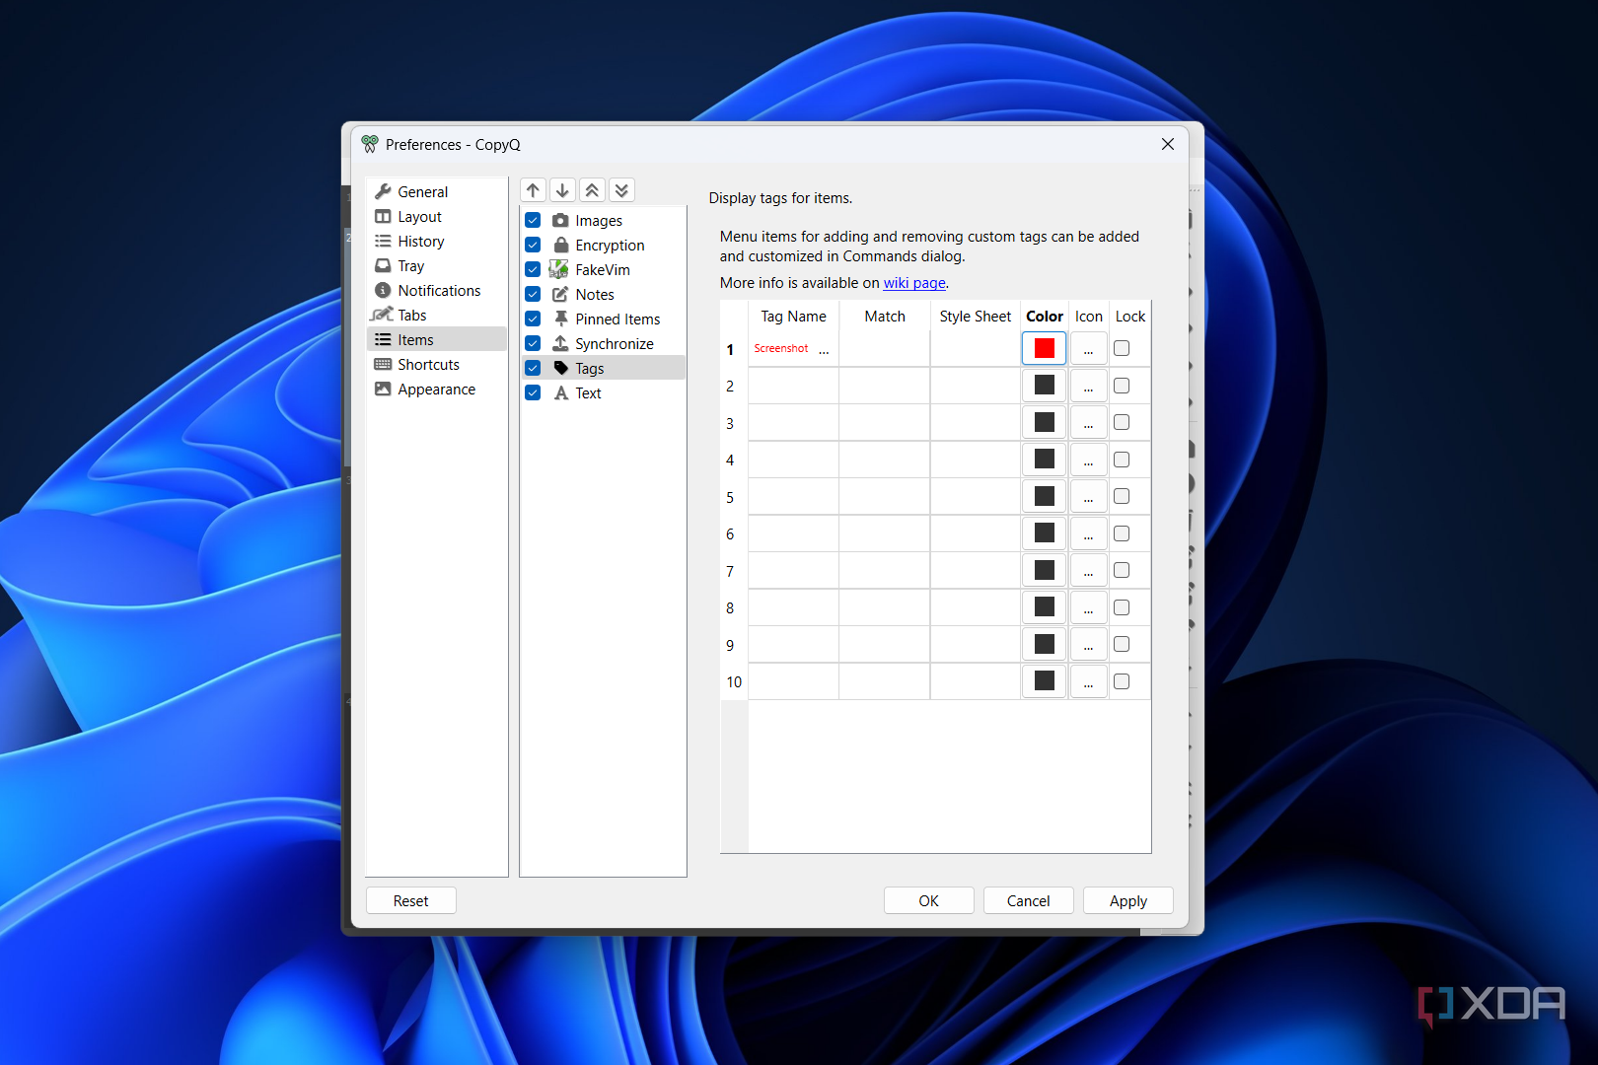This screenshot has width=1598, height=1065.
Task: Switch to the Appearance section
Action: 436,390
